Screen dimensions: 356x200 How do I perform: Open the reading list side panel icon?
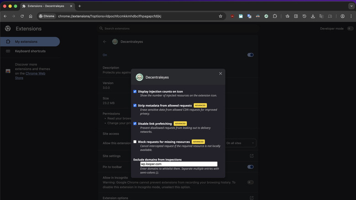point(296,16)
